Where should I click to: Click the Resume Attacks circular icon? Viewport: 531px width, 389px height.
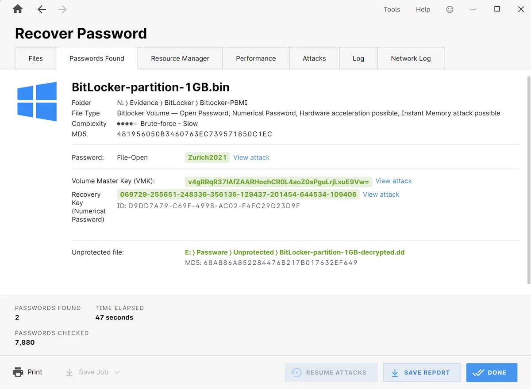coord(296,373)
